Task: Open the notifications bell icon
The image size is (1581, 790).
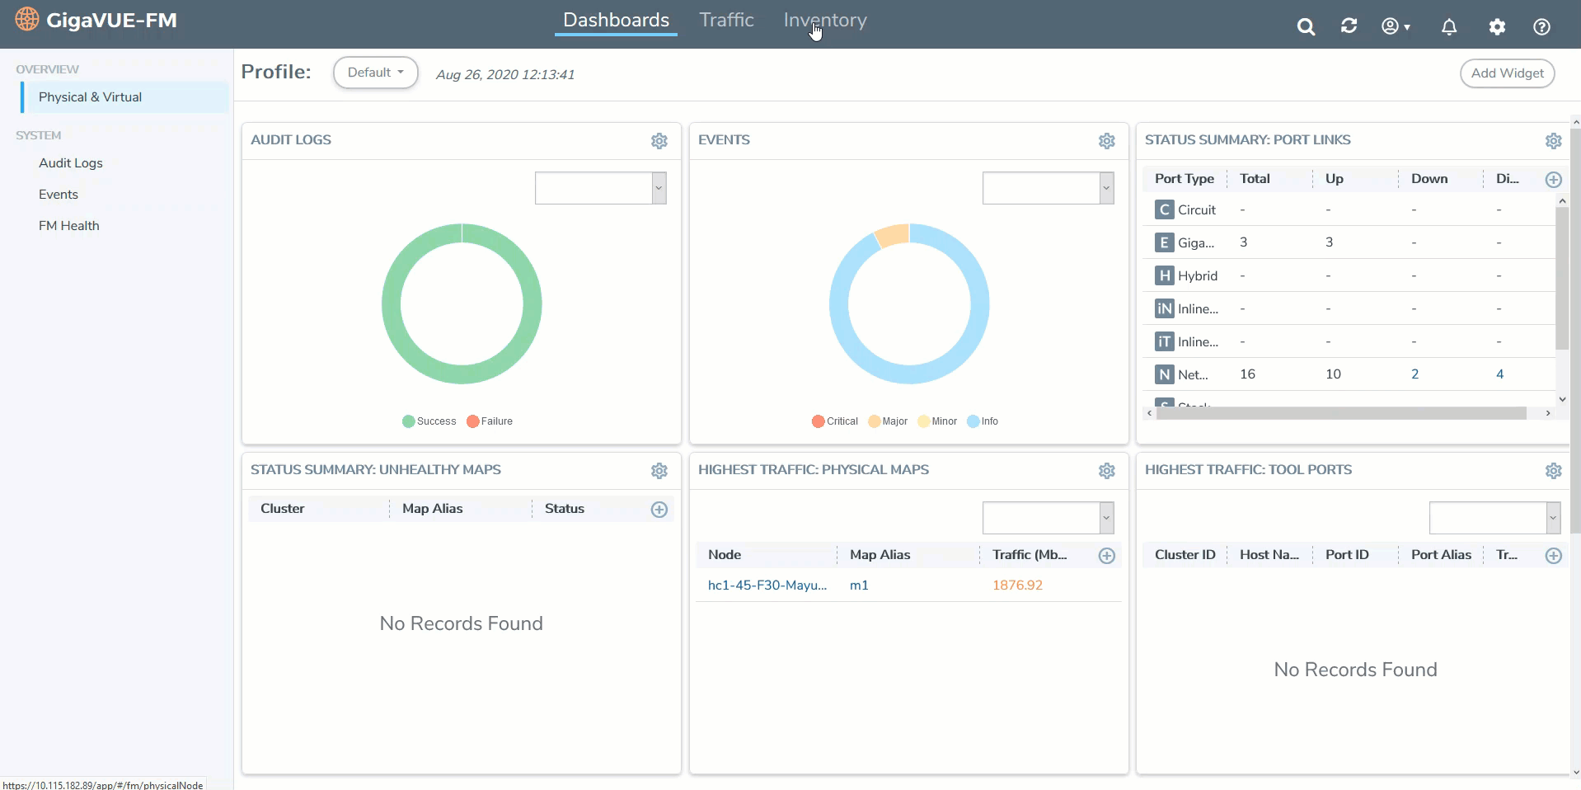Action: (1449, 27)
